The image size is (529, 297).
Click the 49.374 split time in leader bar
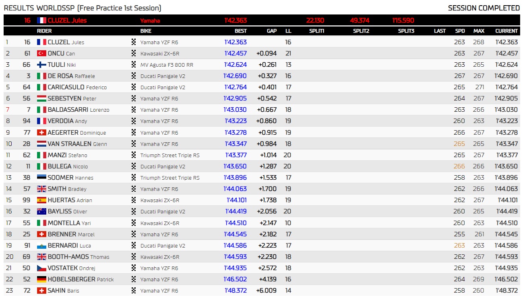pyautogui.click(x=360, y=20)
